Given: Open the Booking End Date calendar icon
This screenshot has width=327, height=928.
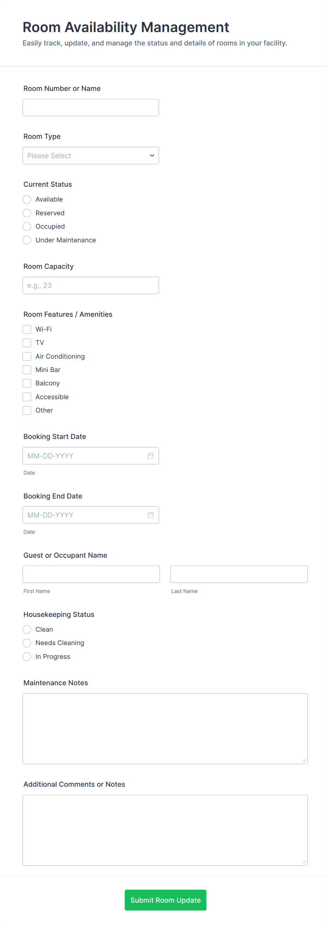Looking at the screenshot, I should click(150, 515).
